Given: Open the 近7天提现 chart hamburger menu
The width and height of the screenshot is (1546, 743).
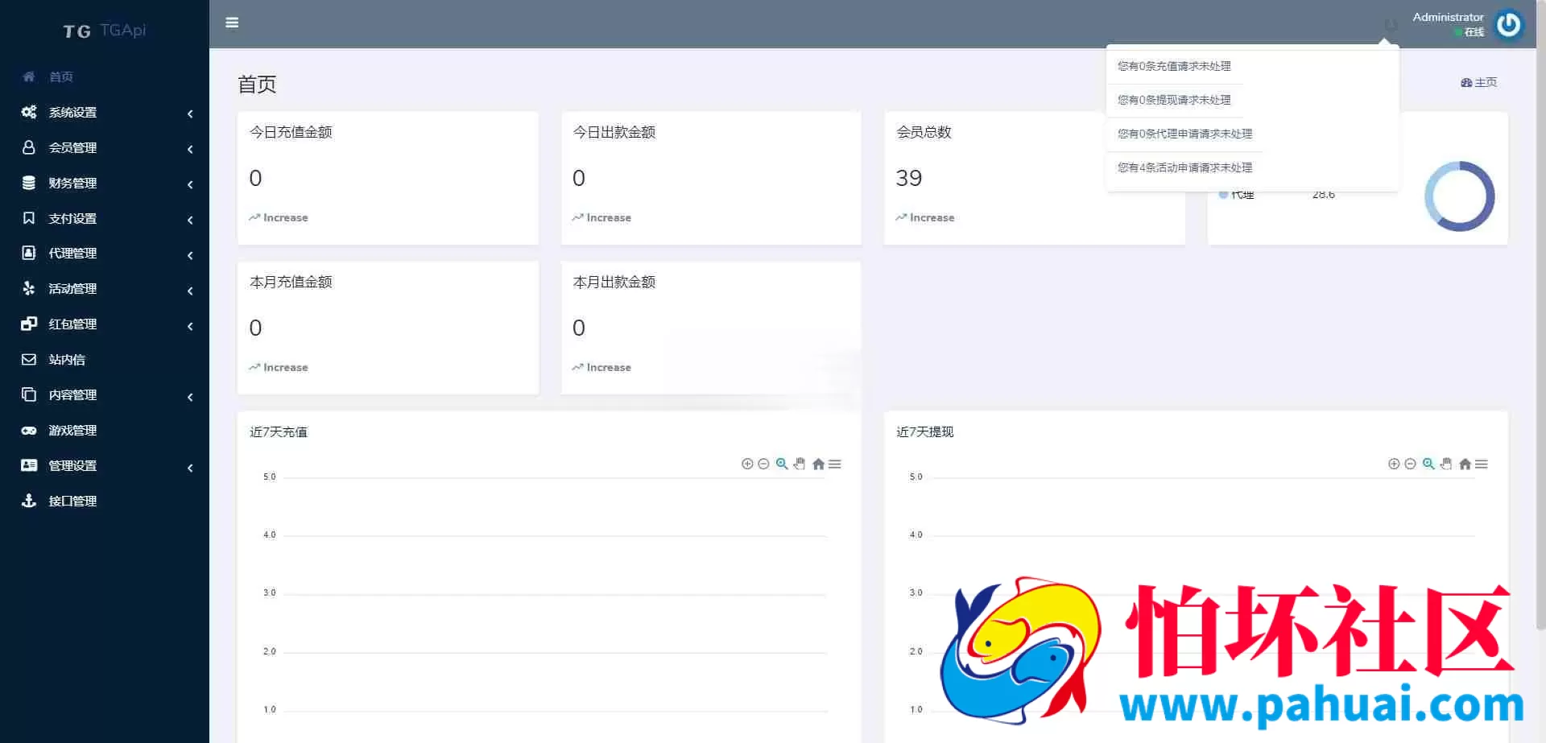Looking at the screenshot, I should 1482,464.
